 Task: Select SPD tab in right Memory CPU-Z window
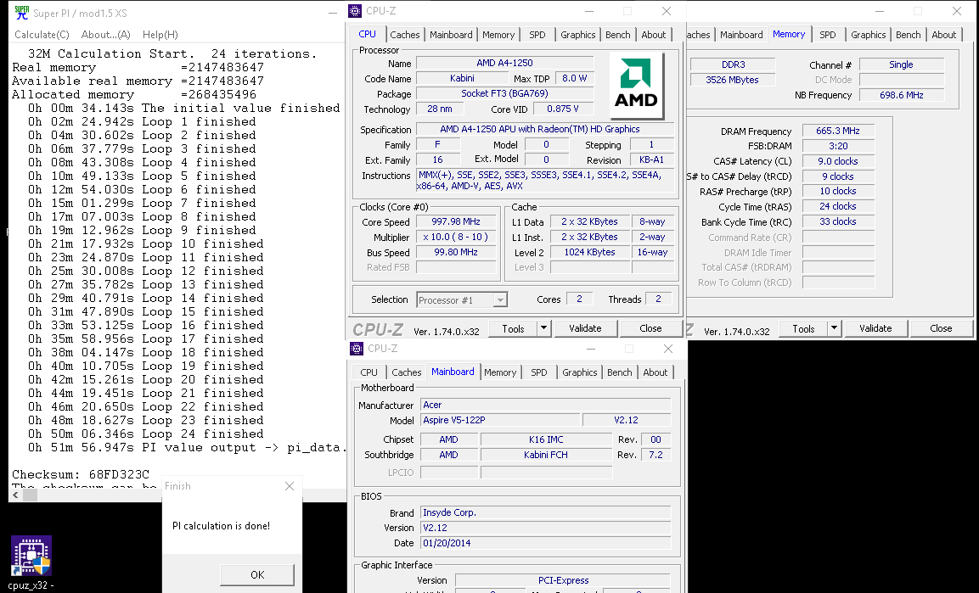tap(827, 34)
